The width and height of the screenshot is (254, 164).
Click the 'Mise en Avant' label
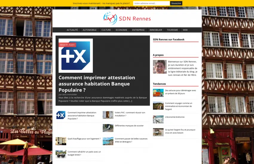(67, 45)
